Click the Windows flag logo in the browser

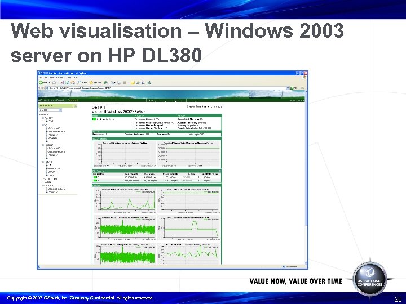[304, 77]
